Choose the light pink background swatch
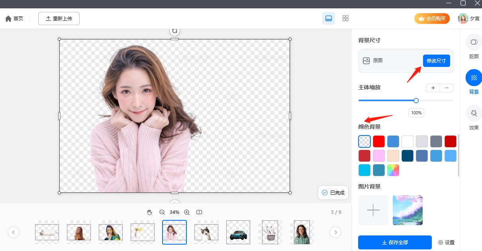 coord(379,156)
